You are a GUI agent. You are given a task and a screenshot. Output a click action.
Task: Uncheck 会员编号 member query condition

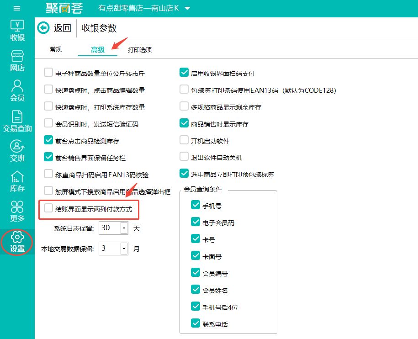[196, 273]
